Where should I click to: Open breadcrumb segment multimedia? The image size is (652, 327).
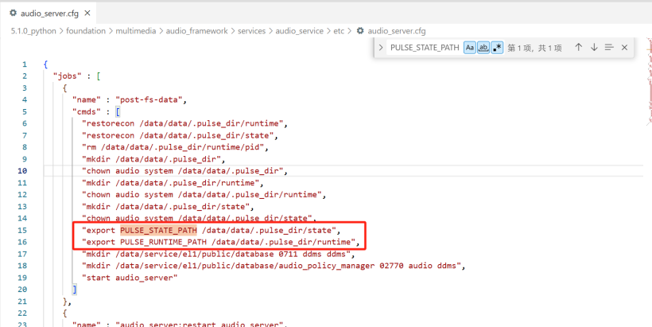point(135,31)
